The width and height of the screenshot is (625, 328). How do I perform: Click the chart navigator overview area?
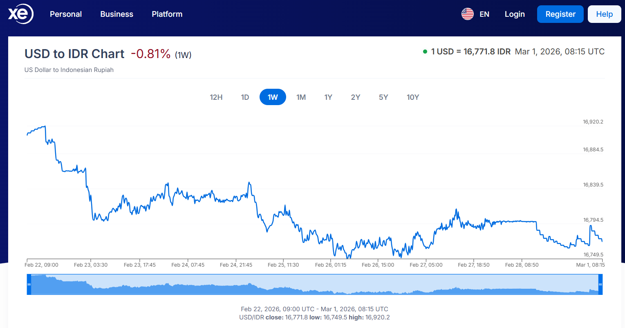point(315,284)
